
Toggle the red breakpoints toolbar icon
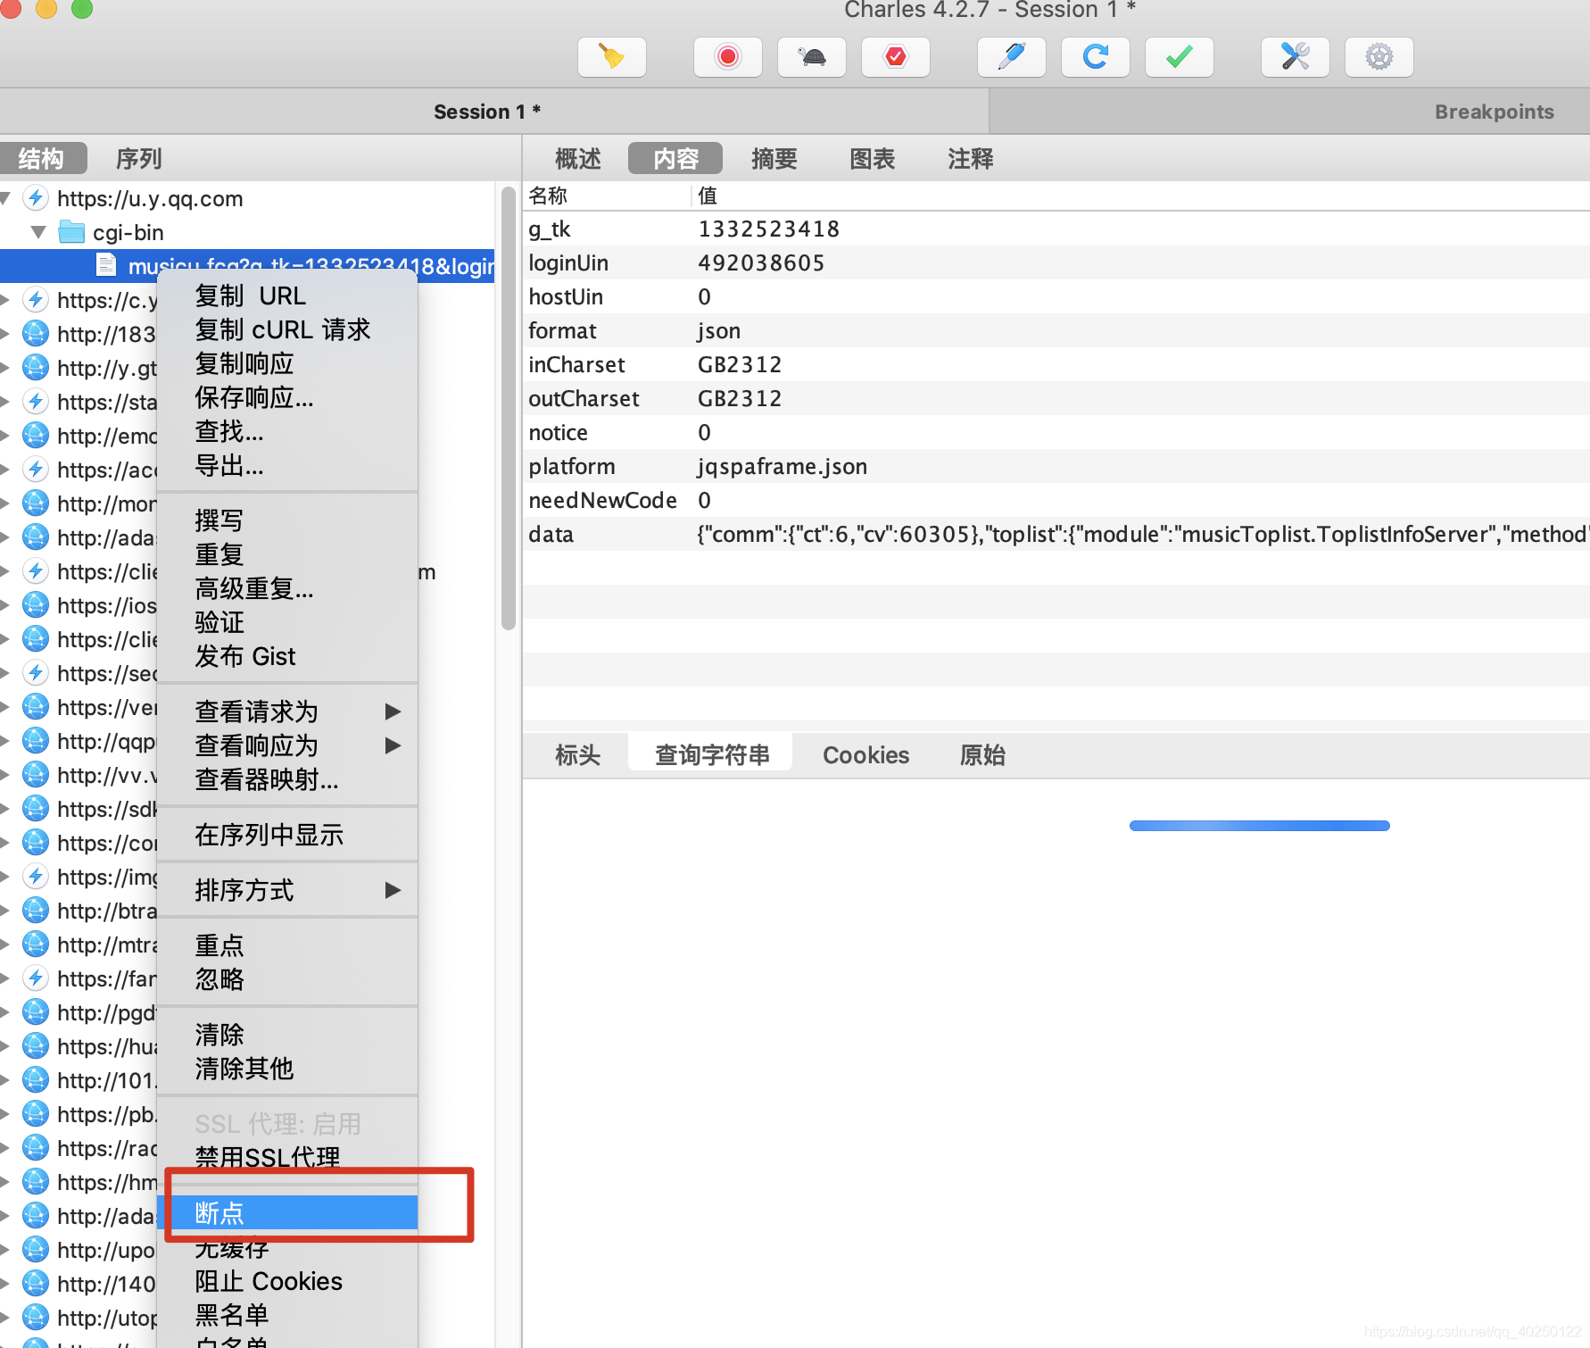(x=896, y=57)
